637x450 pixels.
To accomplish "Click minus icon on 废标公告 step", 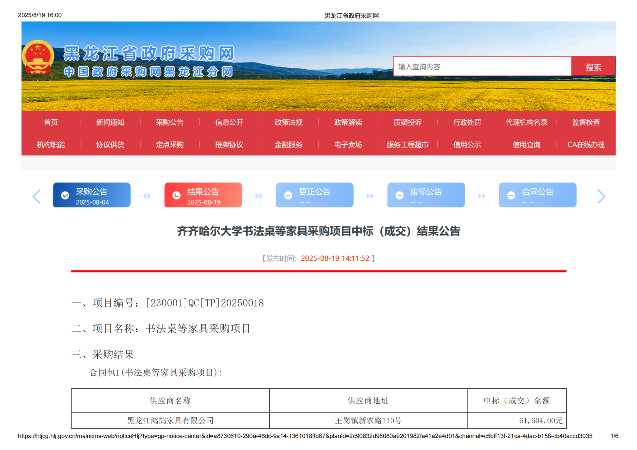I will tap(399, 195).
